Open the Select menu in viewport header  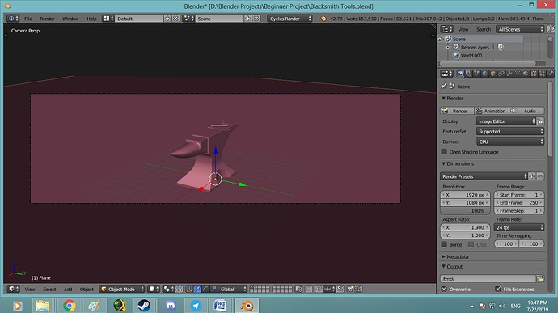point(49,290)
